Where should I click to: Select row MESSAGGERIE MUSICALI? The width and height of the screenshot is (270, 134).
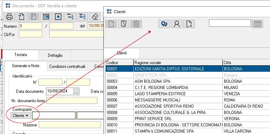tap(188, 100)
